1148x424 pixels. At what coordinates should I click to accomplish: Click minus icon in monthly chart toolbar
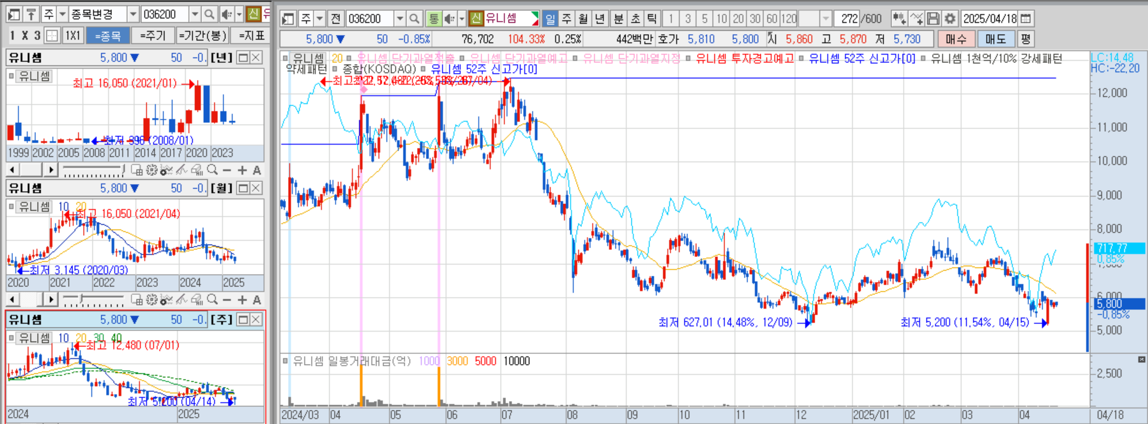click(x=227, y=300)
